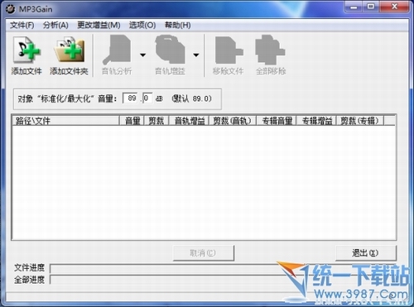The image size is (414, 307).
Task: Expand the Track Analysis dropdown arrow
Action: click(x=142, y=55)
